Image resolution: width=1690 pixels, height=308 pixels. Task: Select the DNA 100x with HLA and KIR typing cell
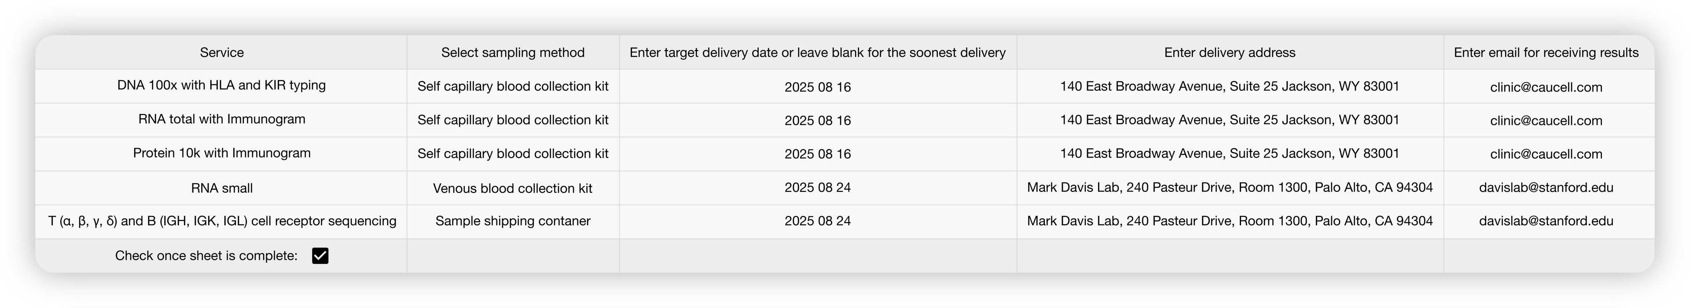point(222,85)
